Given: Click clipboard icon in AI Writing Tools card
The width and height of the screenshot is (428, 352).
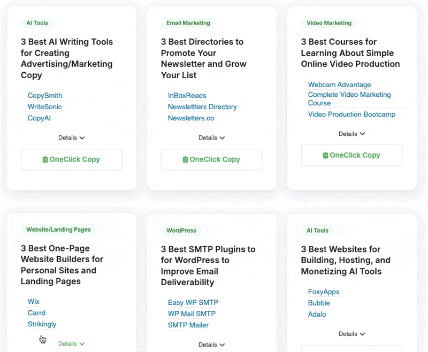Looking at the screenshot, I should pos(45,159).
